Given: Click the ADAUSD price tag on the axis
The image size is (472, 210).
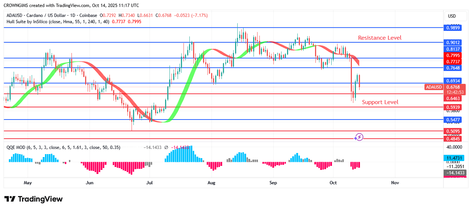Looking at the screenshot, I should 434,87.
